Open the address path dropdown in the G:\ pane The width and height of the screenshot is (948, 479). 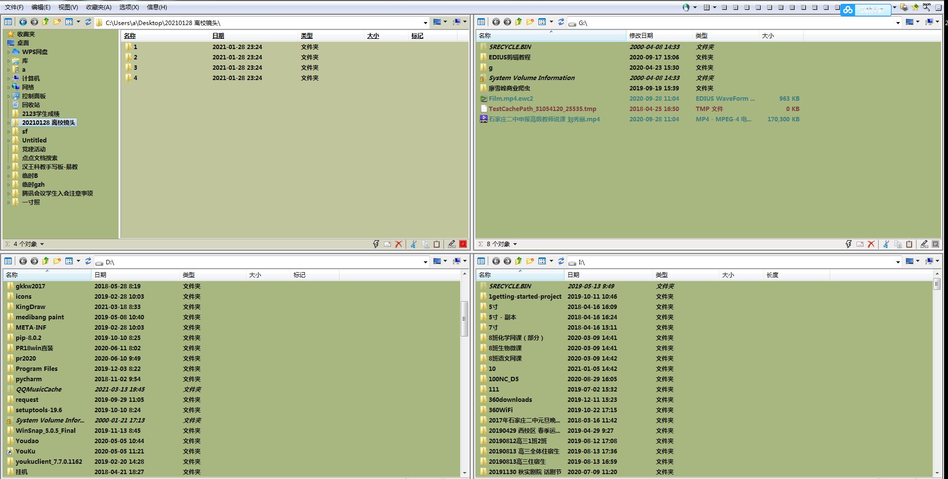tap(898, 23)
